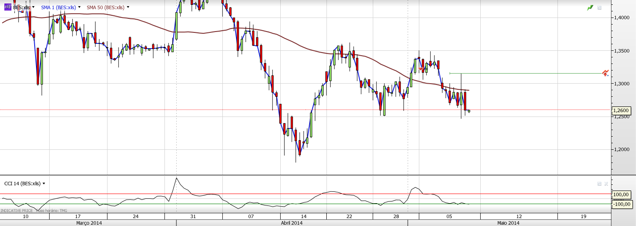Image resolution: width=636 pixels, height=226 pixels.
Task: Close the CCI indicator panel
Action: click(x=606, y=184)
